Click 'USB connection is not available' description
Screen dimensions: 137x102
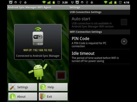(92, 25)
